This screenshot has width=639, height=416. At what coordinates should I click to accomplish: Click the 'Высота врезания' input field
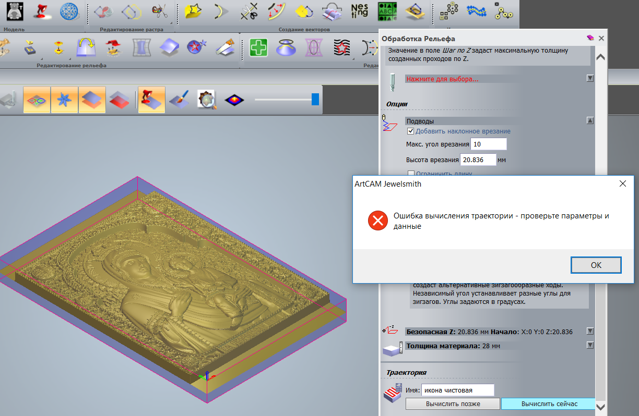[x=478, y=160]
